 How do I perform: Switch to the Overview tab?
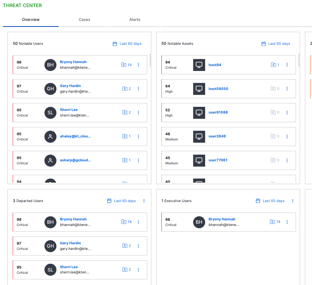pos(31,19)
